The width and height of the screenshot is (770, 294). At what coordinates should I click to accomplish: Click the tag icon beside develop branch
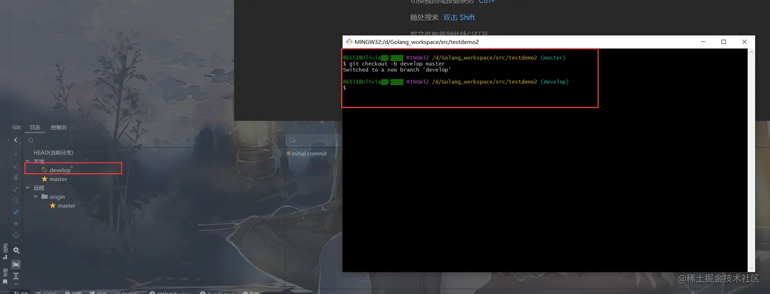click(44, 170)
